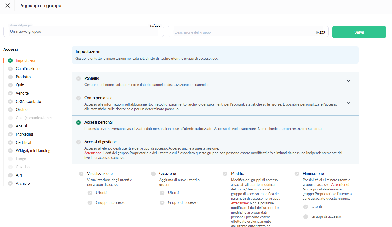Viewport: 392px width, 227px height.
Task: Click the Accessi sidebar heading
Action: [11, 49]
